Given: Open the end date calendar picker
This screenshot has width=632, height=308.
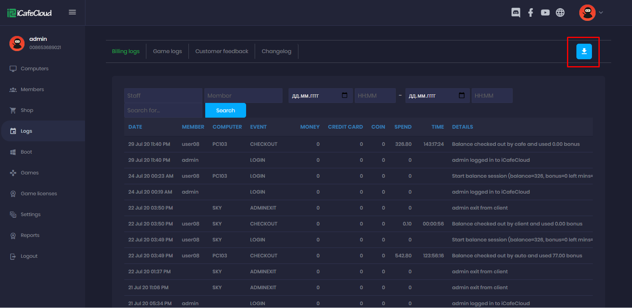Looking at the screenshot, I should (462, 95).
